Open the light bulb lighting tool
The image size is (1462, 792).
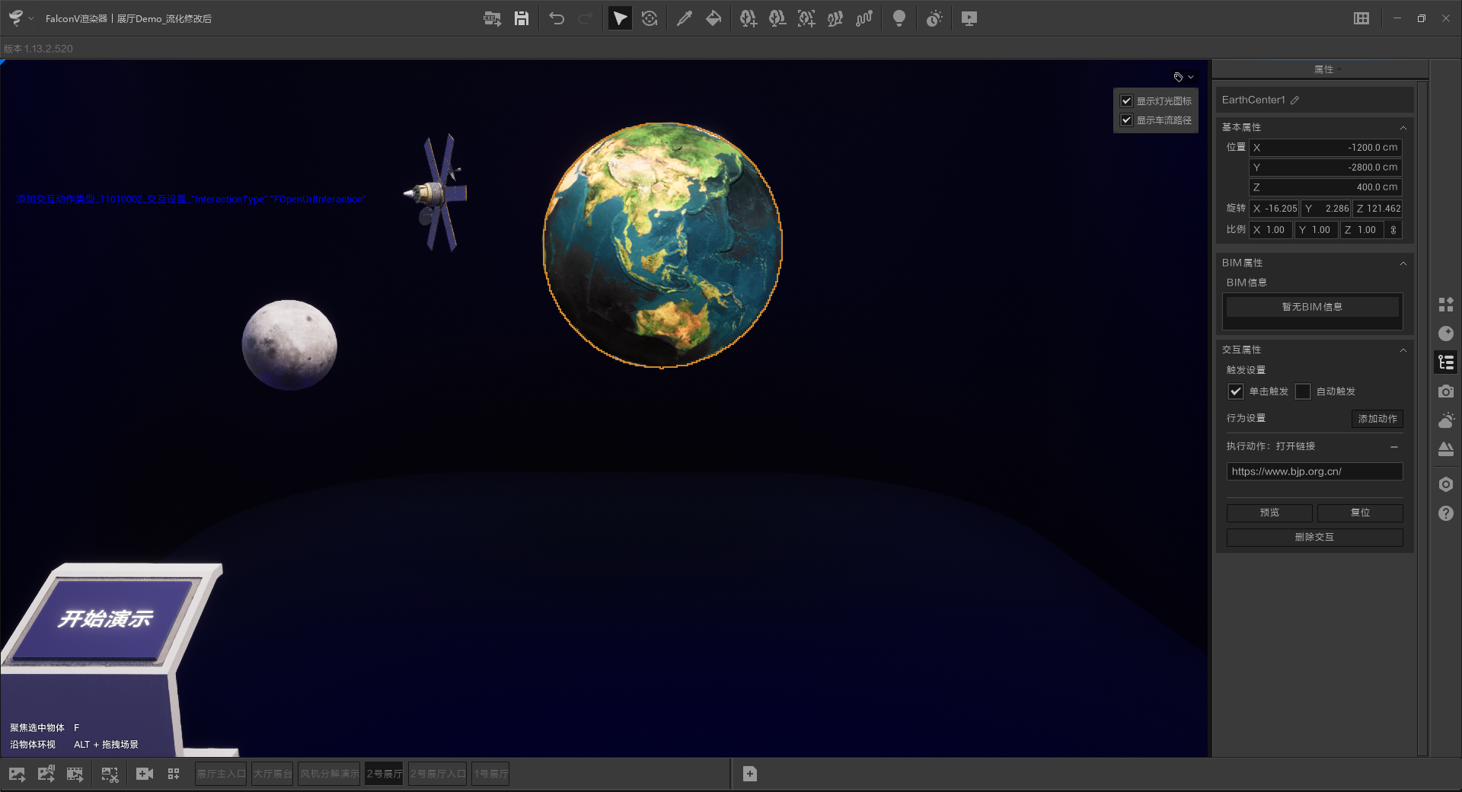tap(899, 19)
